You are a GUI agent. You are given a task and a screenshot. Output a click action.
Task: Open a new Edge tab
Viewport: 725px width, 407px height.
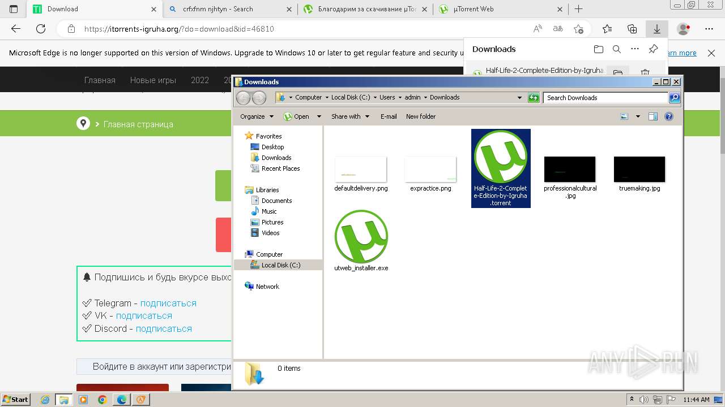pyautogui.click(x=578, y=9)
